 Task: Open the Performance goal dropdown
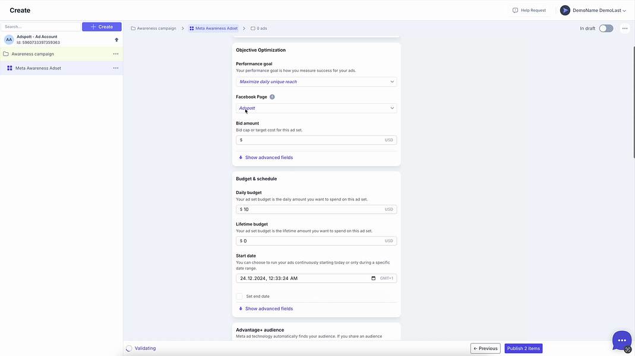tap(316, 82)
